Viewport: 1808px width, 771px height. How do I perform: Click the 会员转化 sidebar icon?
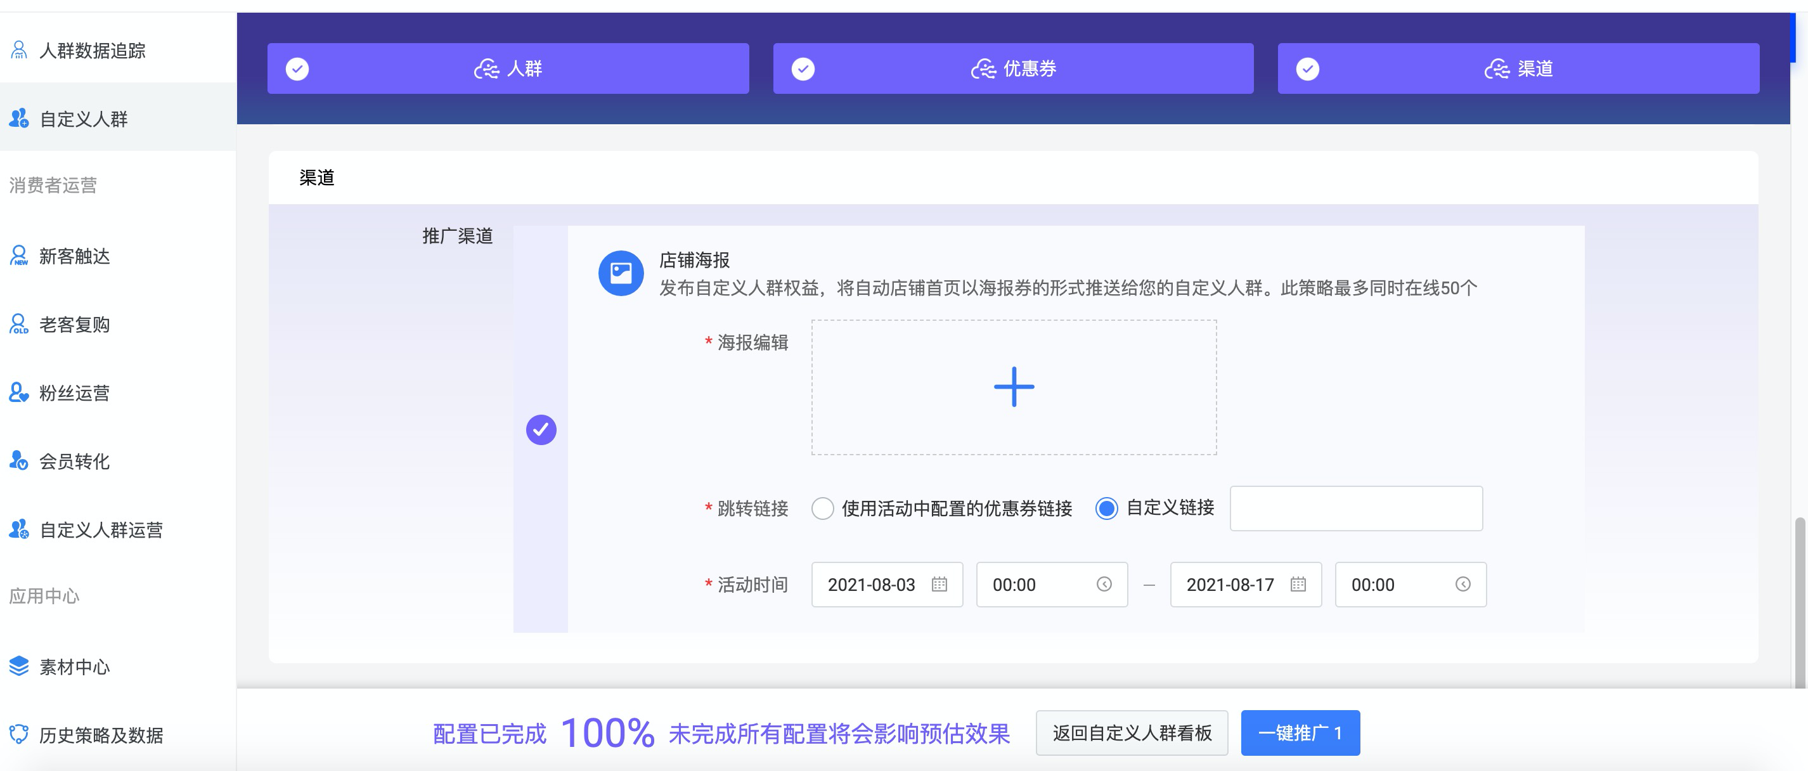pyautogui.click(x=19, y=460)
